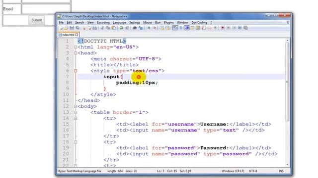Click the Close document toolbar icon

pos(84,28)
